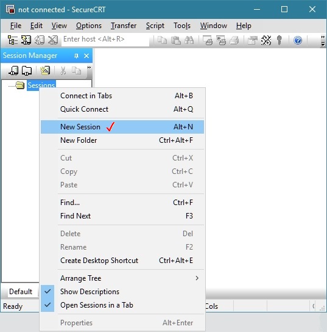Viewport: 327px width, 332px height.
Task: Click the Find binoculars toolbar icon
Action: coord(189,40)
